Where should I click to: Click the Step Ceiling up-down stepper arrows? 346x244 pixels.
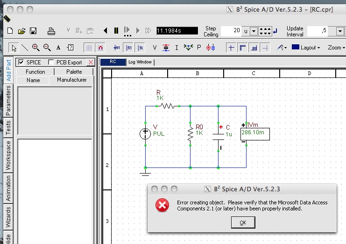tap(265, 31)
